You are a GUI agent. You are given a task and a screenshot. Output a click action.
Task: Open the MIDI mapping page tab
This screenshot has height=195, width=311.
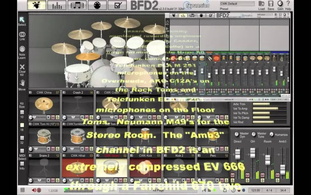tap(97, 5)
